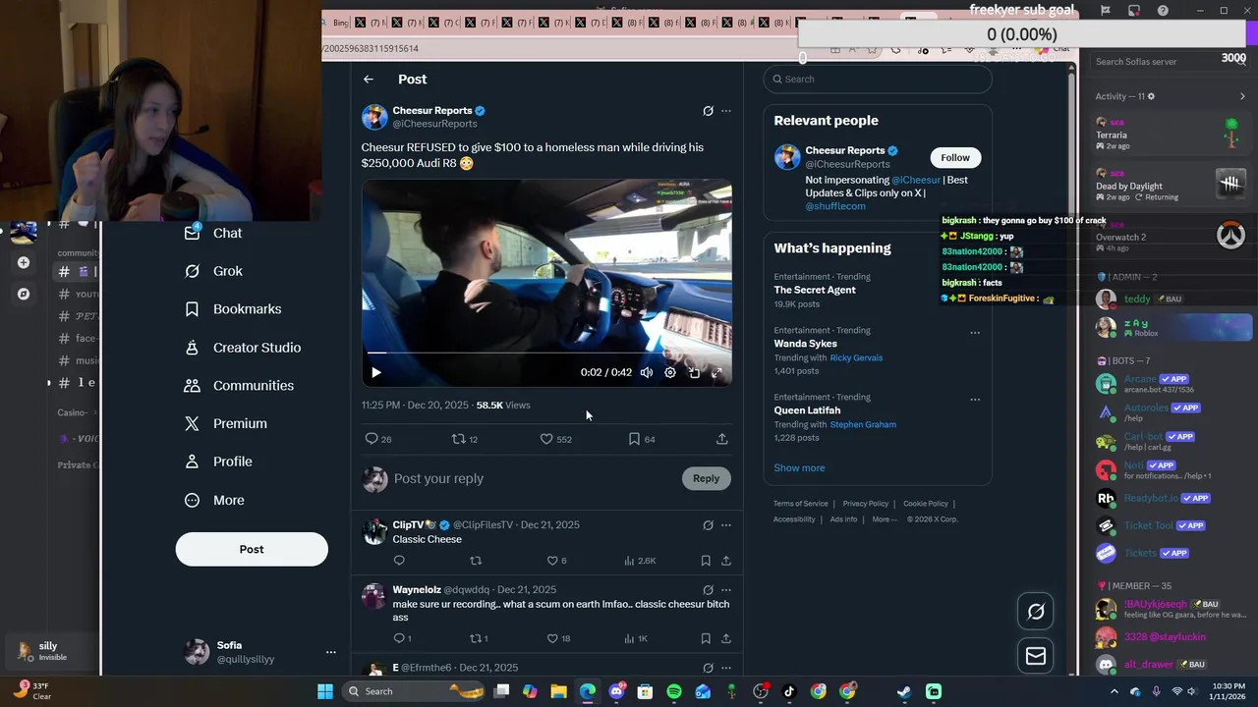Open more options on Waynelolz reply

tap(726, 590)
